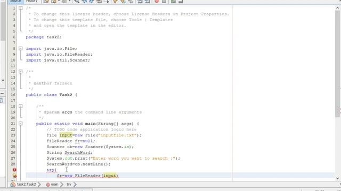The width and height of the screenshot is (341, 191).
Task: Switch to the Source view tab
Action: 15,1
